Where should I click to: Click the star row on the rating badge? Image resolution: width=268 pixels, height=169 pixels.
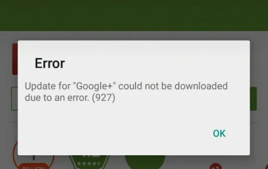pyautogui.click(x=89, y=163)
